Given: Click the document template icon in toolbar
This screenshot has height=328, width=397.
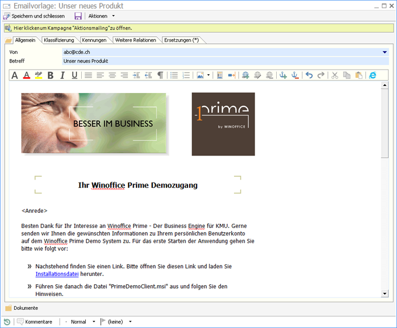Looking at the screenshot, I should [x=220, y=75].
